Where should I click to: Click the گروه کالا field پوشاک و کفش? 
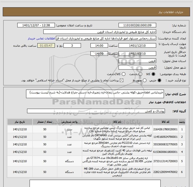click(96, 111)
